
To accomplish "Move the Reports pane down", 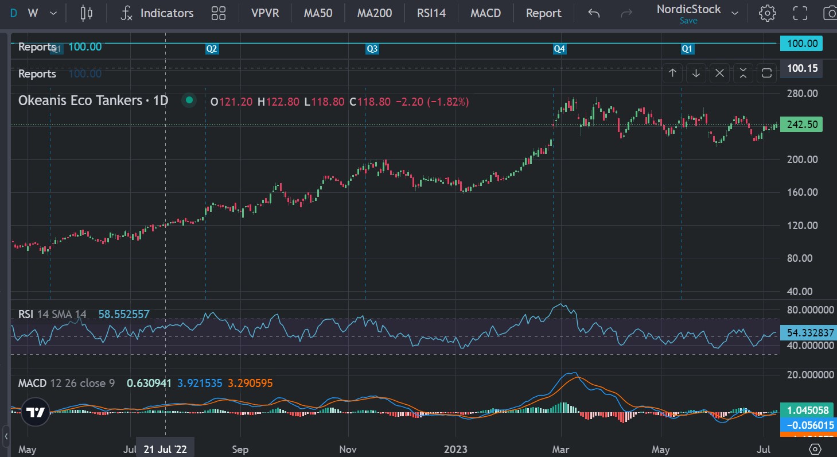I will pos(696,73).
